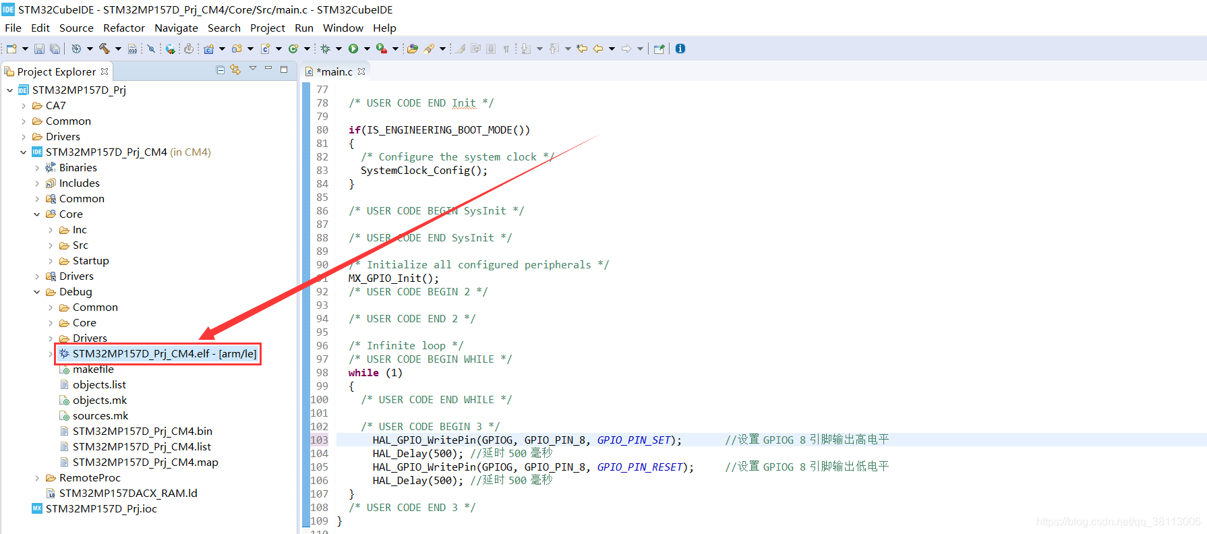1207x534 pixels.
Task: Open the Project menu
Action: pyautogui.click(x=268, y=28)
